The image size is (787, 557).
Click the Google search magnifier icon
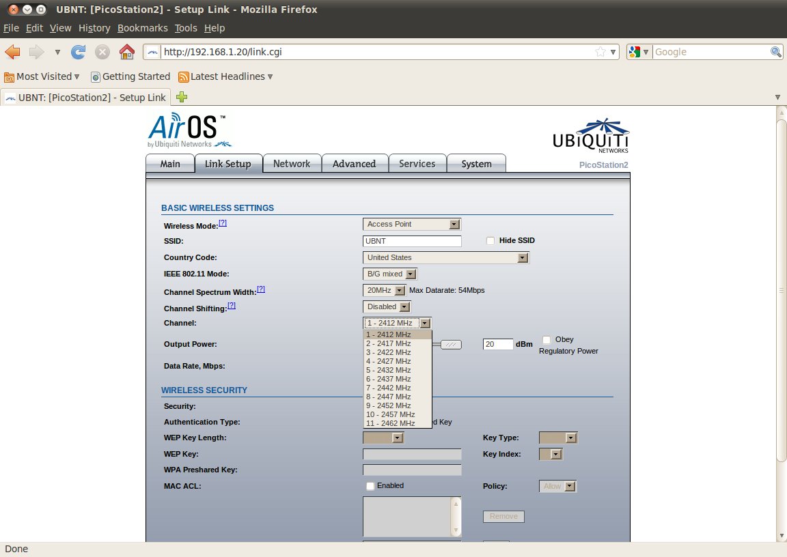tap(776, 52)
